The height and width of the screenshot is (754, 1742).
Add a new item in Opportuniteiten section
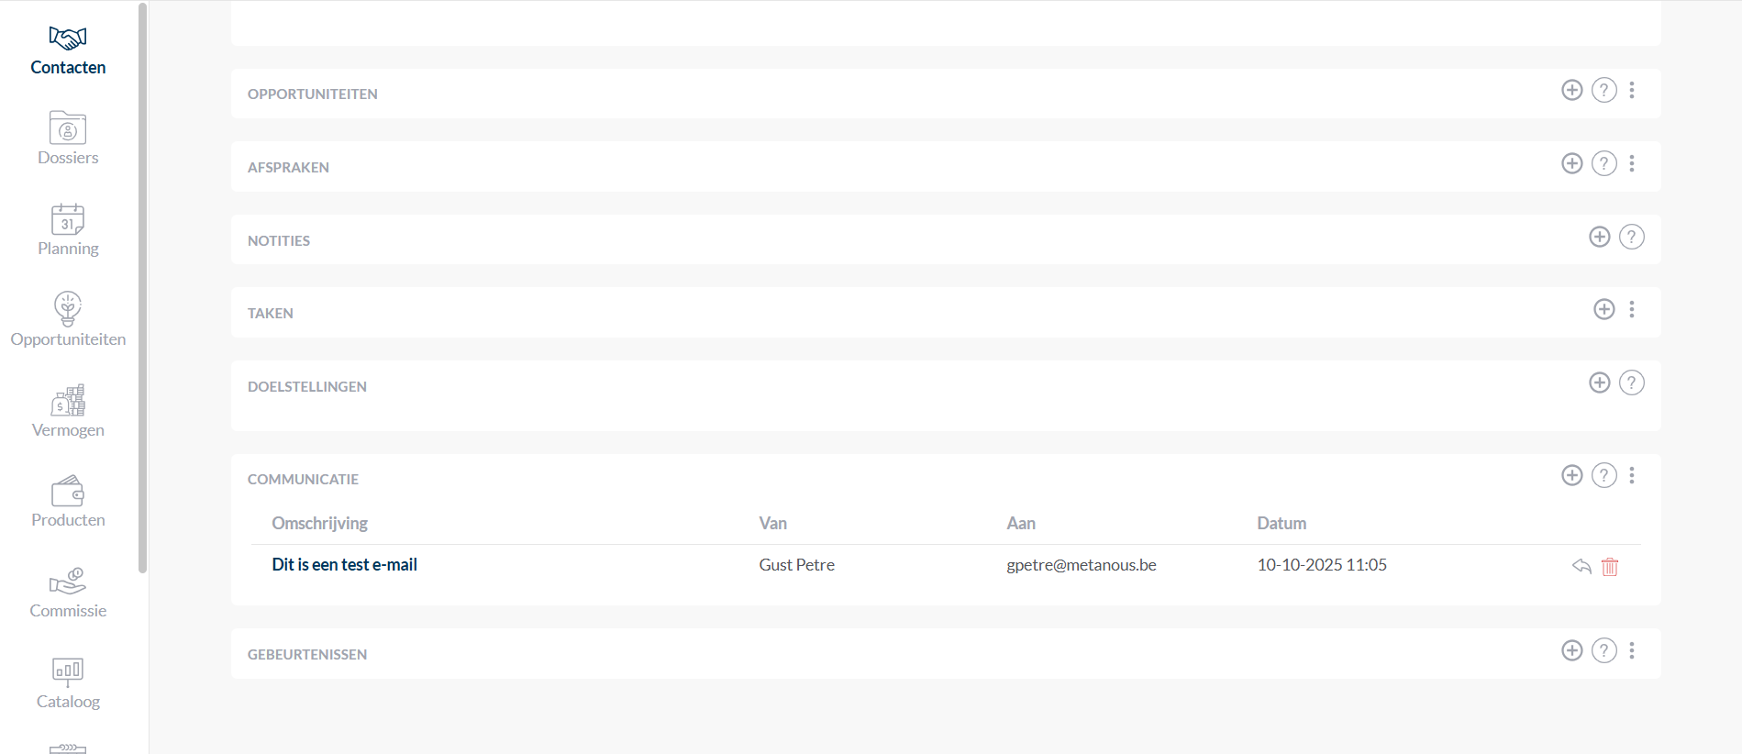pos(1571,90)
